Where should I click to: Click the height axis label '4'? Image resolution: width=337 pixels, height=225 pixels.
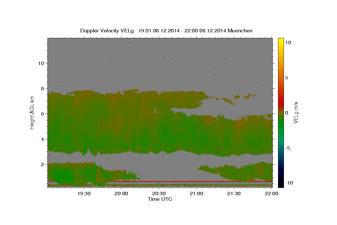click(43, 139)
